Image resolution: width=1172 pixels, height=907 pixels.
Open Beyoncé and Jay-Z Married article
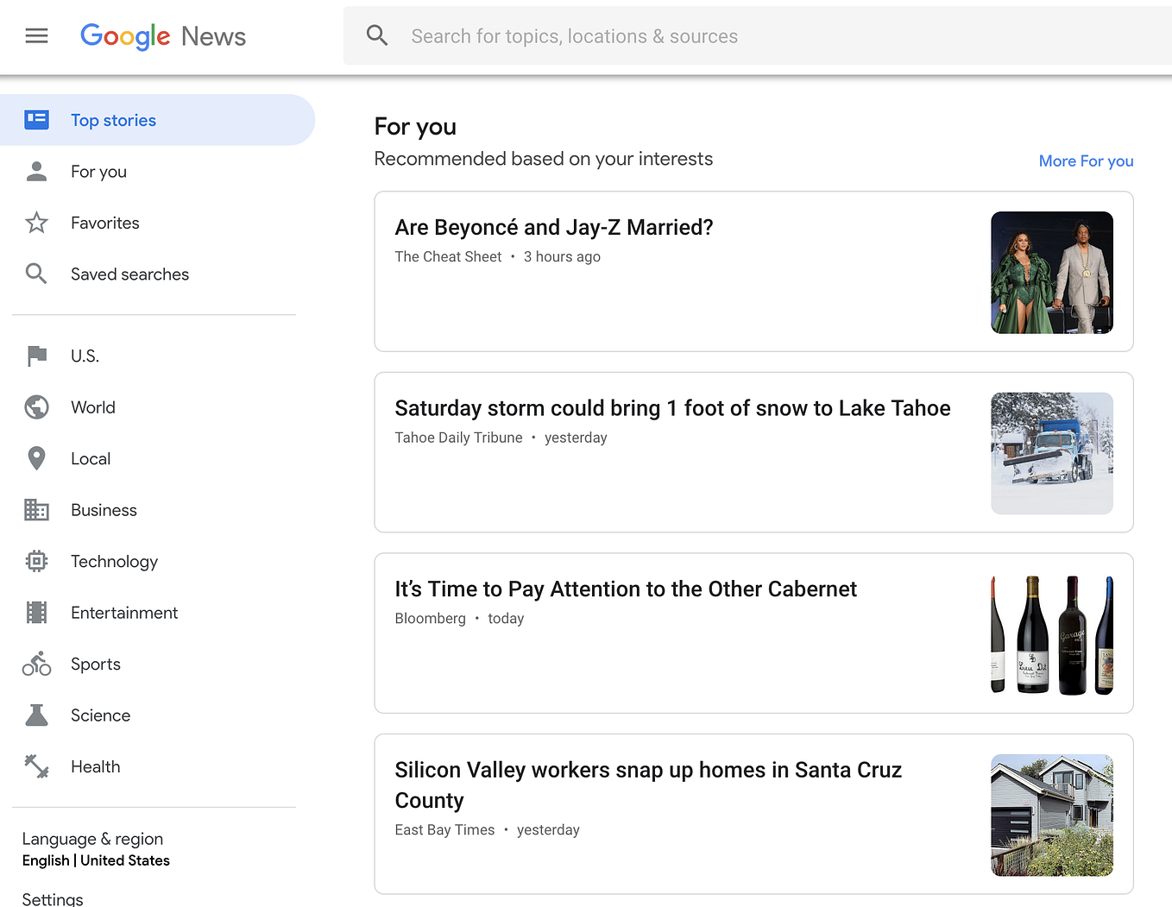554,227
